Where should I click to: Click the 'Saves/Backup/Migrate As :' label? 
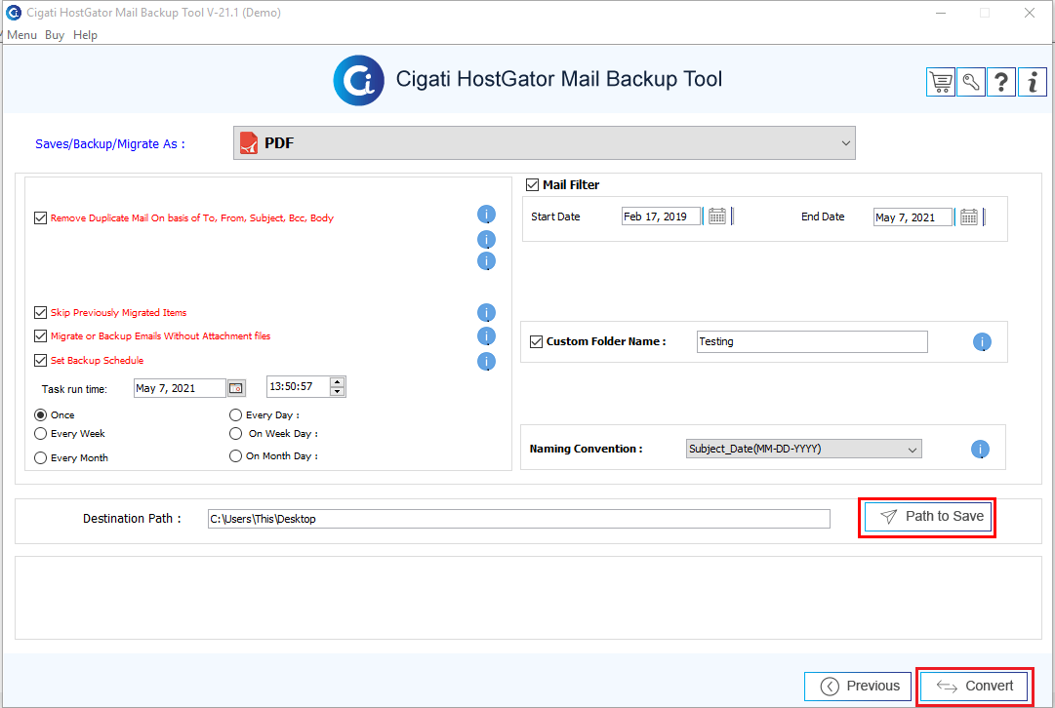tap(109, 144)
